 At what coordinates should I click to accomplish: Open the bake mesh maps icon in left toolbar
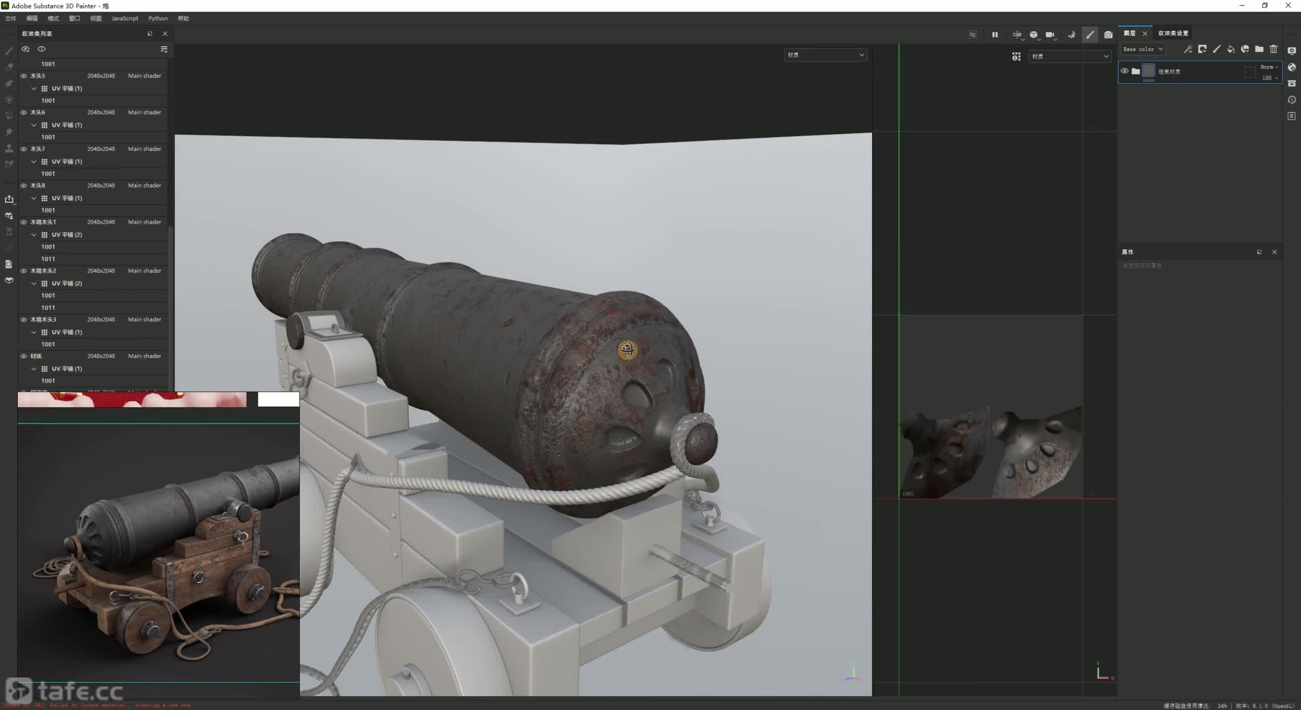point(9,215)
